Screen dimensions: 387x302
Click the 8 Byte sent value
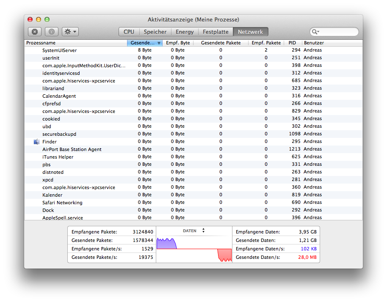145,50
